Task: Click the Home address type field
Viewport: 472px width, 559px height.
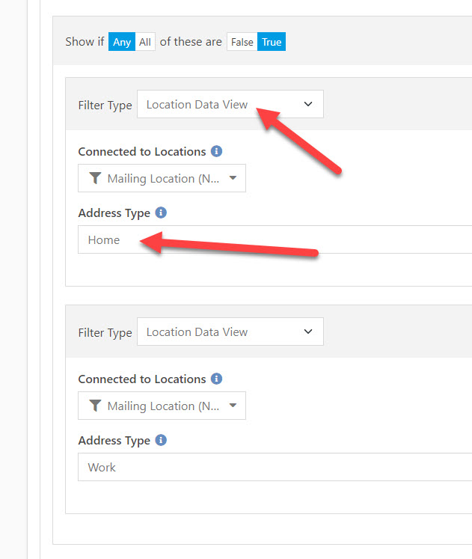Action: [x=275, y=239]
